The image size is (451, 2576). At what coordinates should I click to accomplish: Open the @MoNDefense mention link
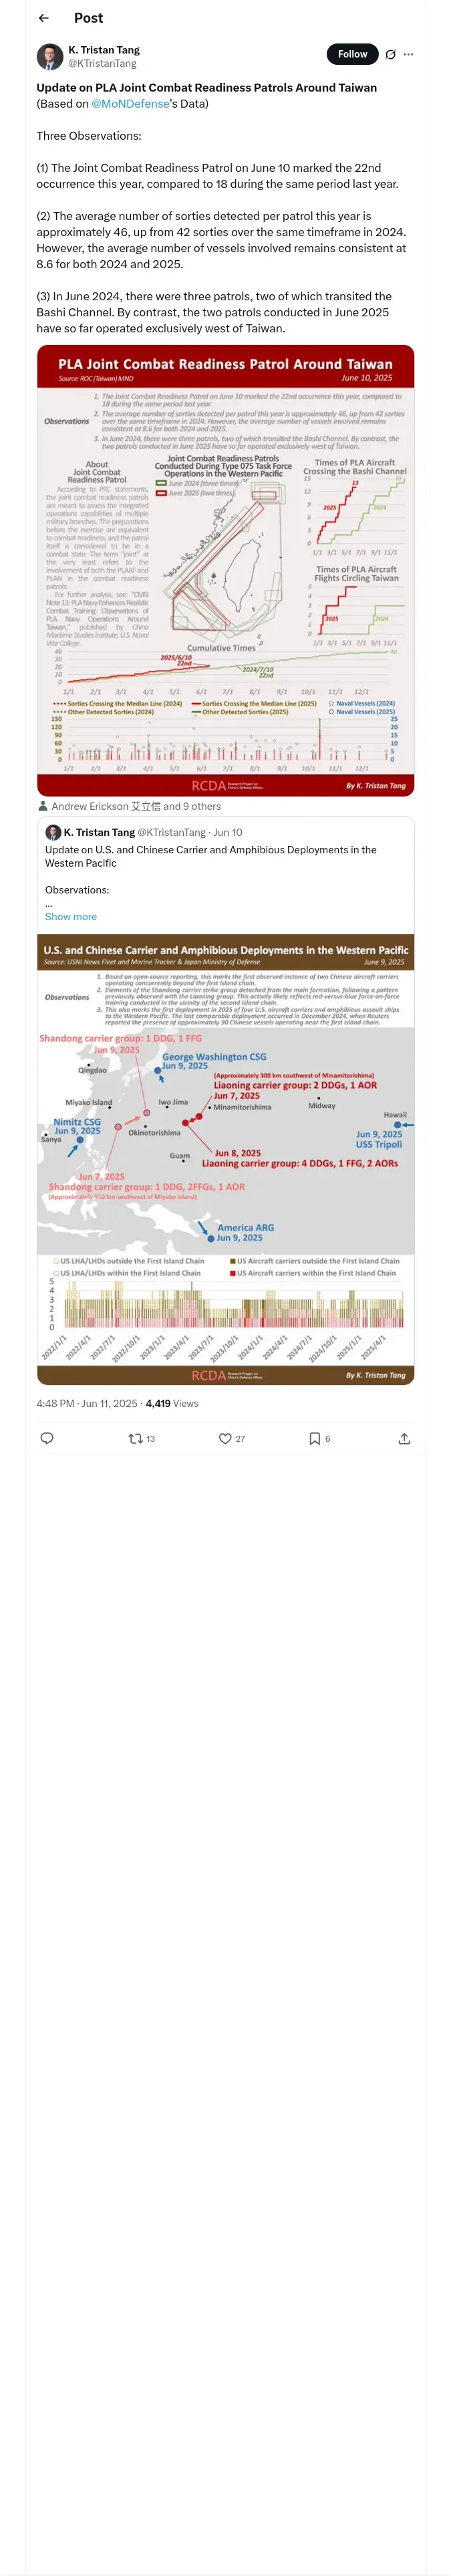[130, 103]
